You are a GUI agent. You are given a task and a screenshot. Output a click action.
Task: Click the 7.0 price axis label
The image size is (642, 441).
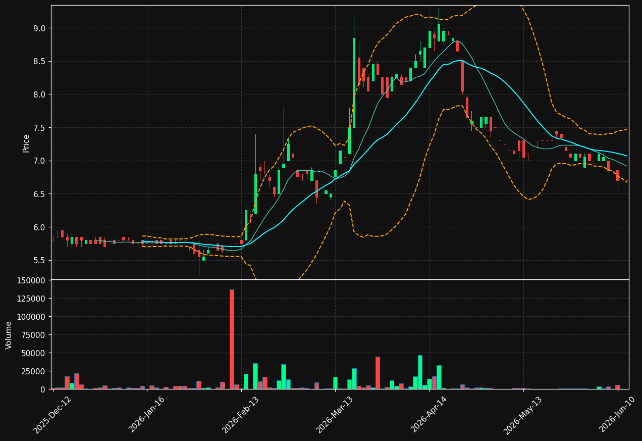[x=39, y=161]
